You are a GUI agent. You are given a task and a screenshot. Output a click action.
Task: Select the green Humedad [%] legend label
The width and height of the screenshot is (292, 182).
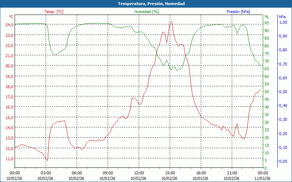coord(146,12)
